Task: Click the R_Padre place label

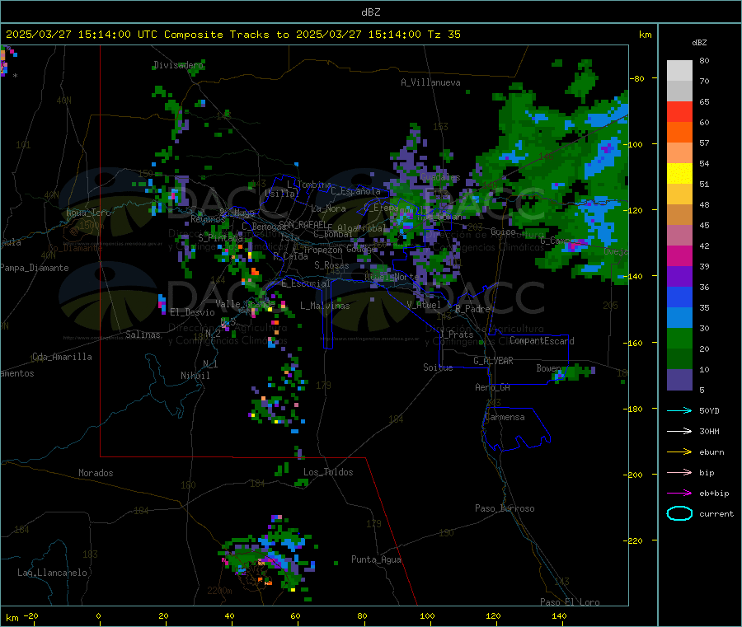Action: 472,309
